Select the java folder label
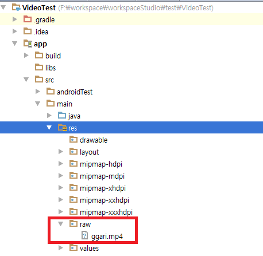Viewport: 263px width, 256px height. [74, 116]
